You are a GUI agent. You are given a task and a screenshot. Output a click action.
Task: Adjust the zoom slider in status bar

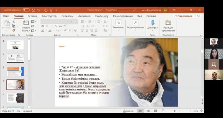175,111
